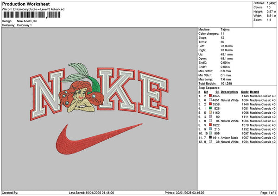Click the 'Color changes:' value 11

(222, 34)
